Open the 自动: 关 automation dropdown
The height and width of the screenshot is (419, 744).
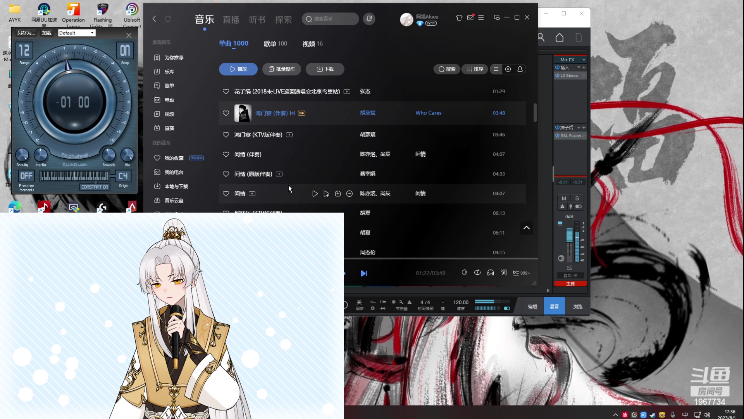pos(570,275)
